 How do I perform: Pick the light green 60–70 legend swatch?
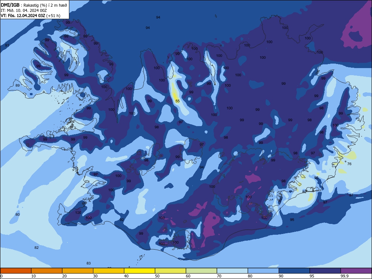201,271
